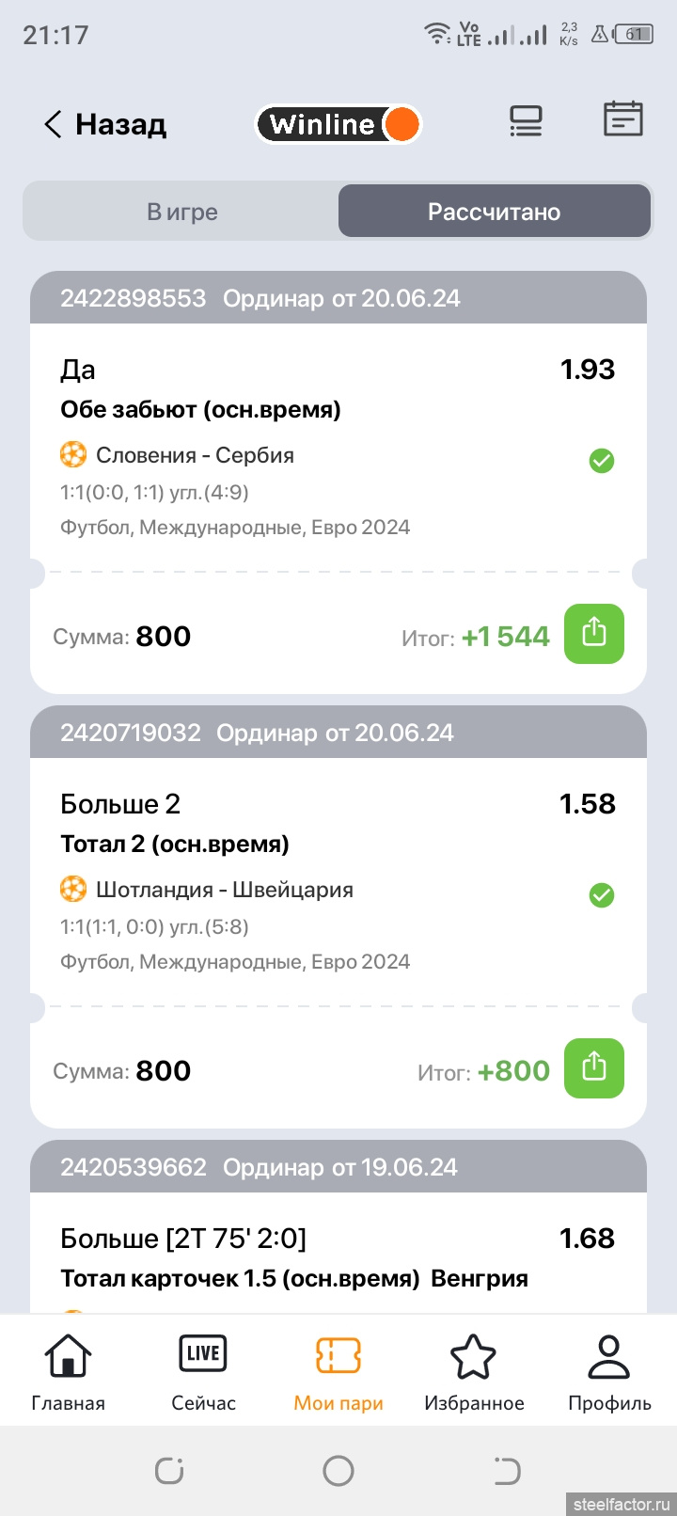This screenshot has height=1516, width=677.
Task: Select Мои пари in bottom navigation
Action: pyautogui.click(x=338, y=1372)
